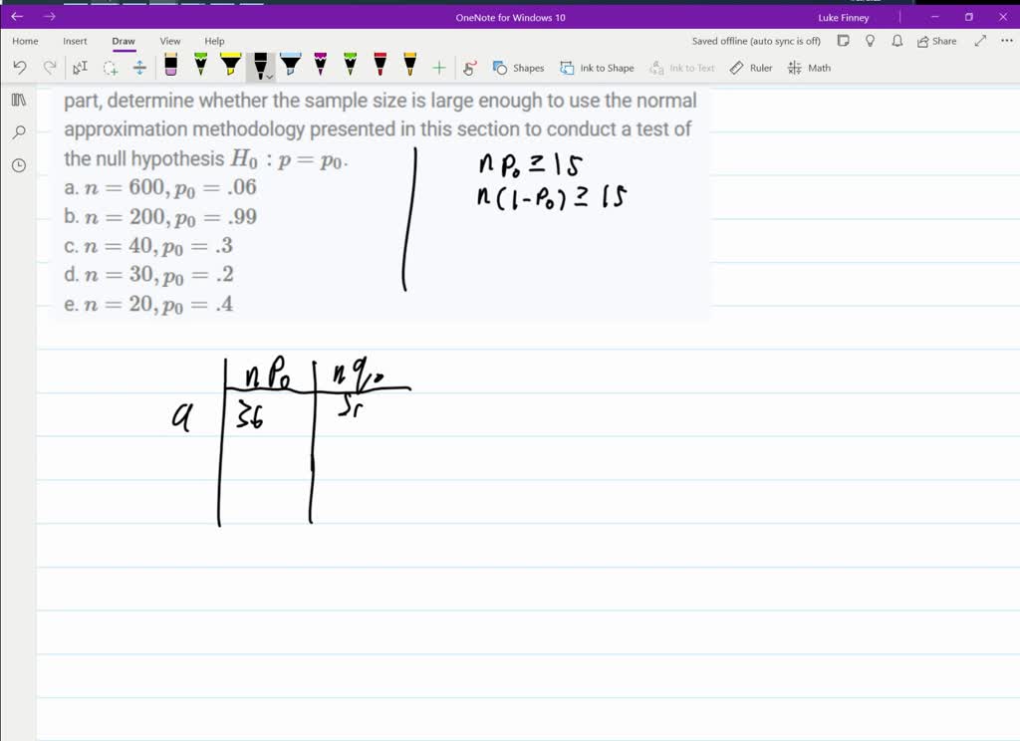Show Recent Notes from the sidebar
The height and width of the screenshot is (741, 1020).
[18, 164]
